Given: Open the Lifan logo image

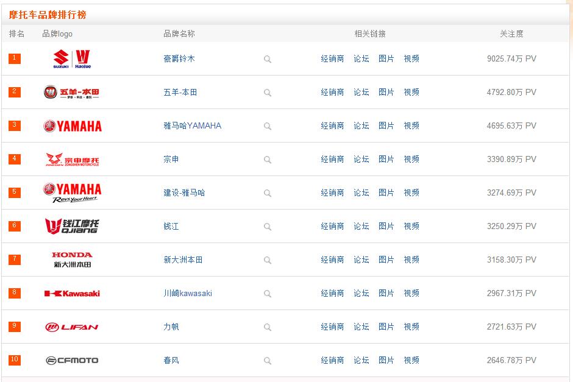Looking at the screenshot, I should coord(72,327).
